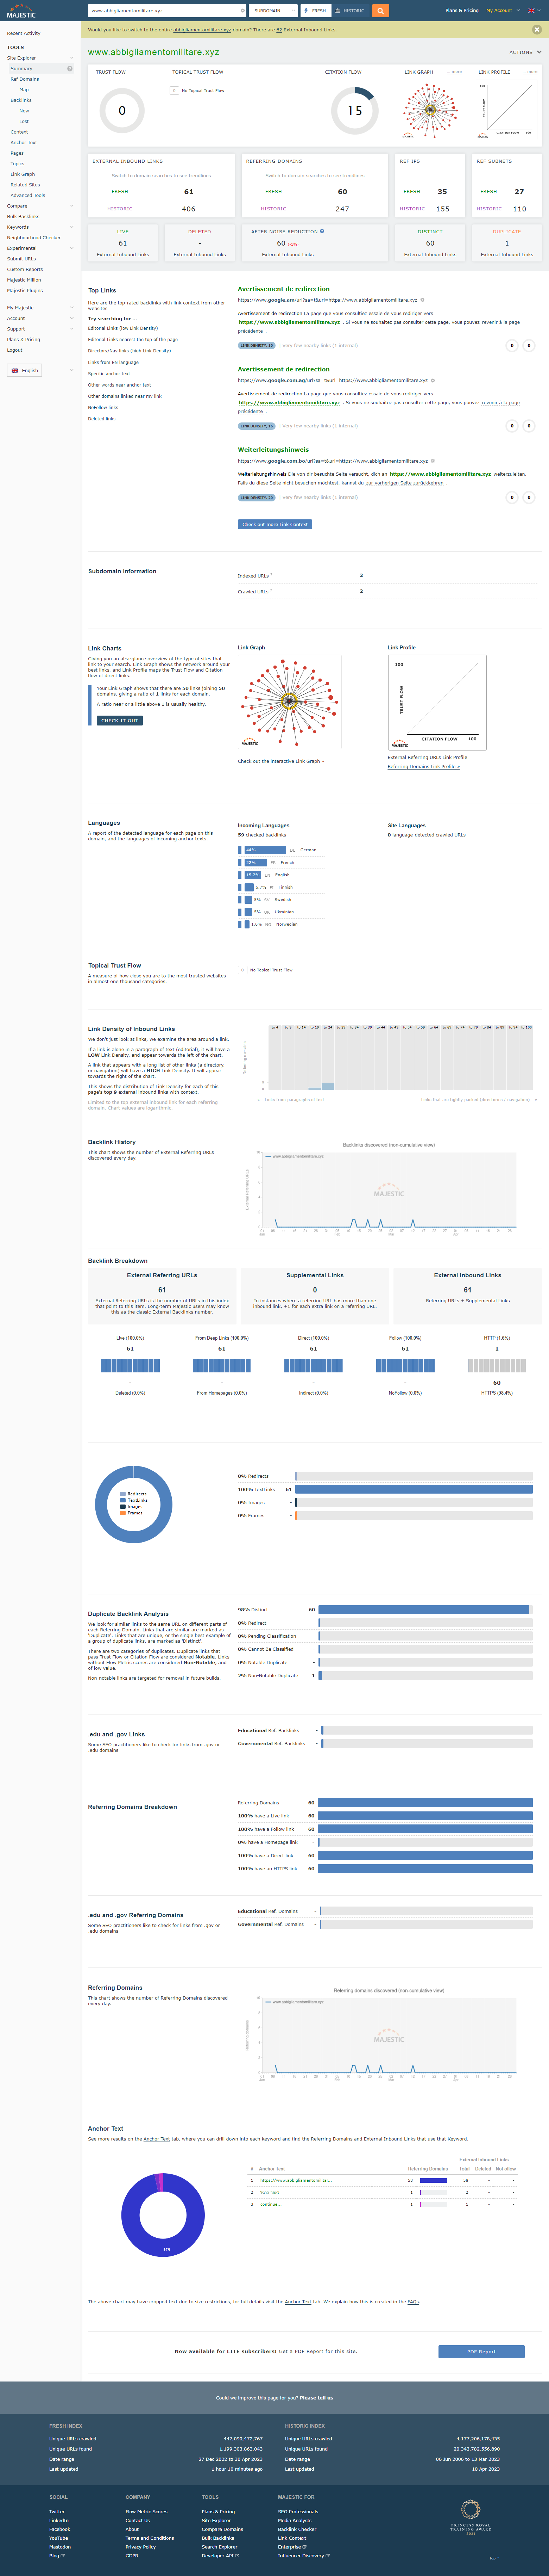Viewport: 549px width, 2576px height.
Task: Click the Check It Out button
Action: tap(120, 720)
